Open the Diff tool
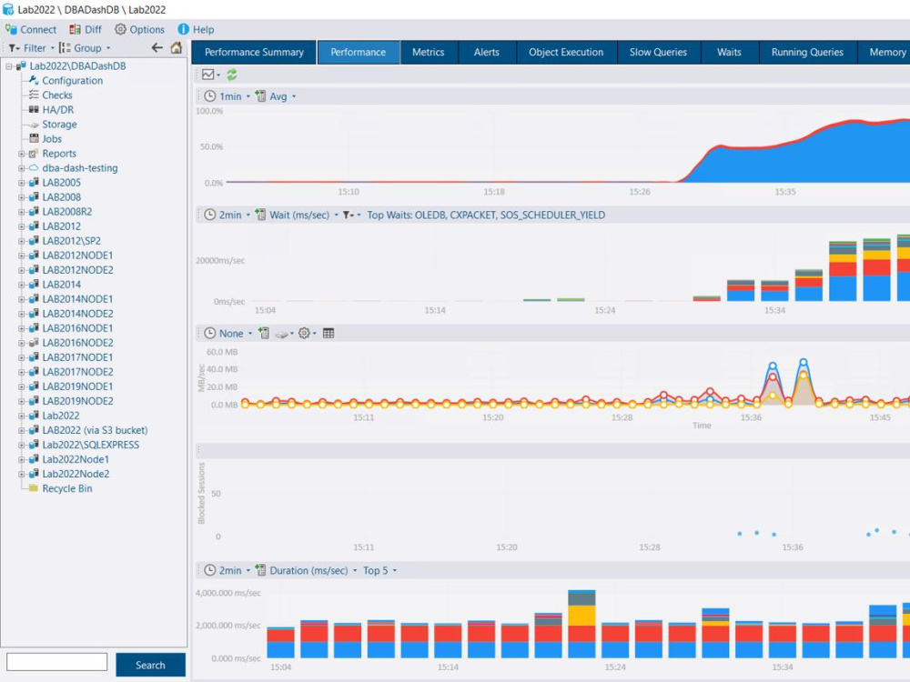The width and height of the screenshot is (910, 682). coord(86,30)
